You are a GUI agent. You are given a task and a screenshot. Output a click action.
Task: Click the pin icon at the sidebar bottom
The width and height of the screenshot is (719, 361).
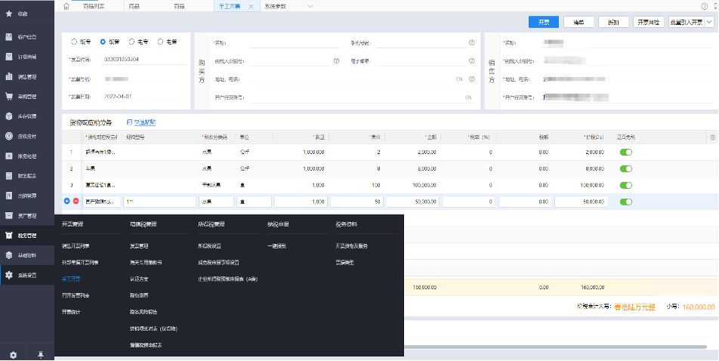[40, 354]
